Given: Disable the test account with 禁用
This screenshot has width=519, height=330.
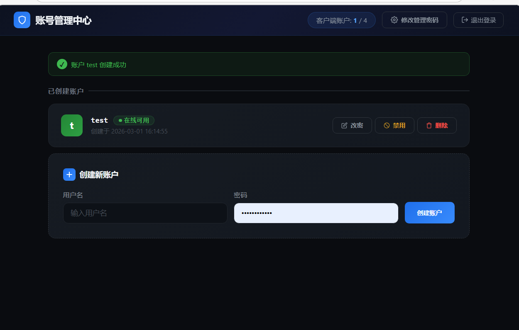Looking at the screenshot, I should [x=394, y=126].
